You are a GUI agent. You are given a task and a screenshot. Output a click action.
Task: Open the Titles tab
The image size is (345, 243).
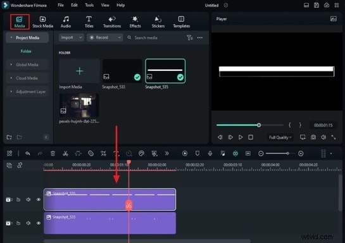click(x=89, y=22)
